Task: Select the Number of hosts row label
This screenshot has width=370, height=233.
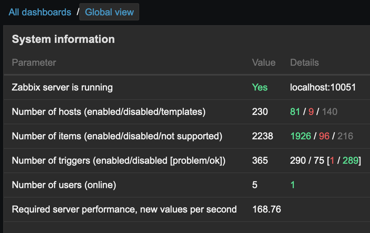Action: pyautogui.click(x=108, y=112)
